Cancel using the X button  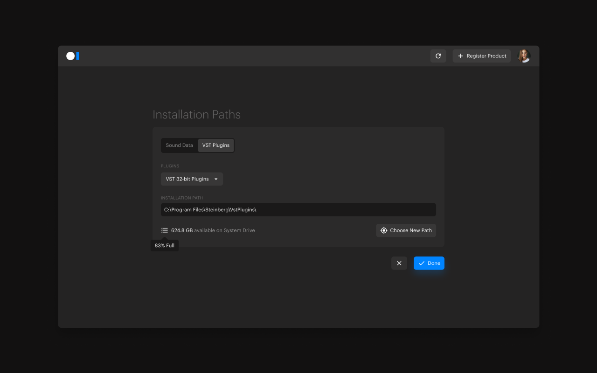[x=399, y=263]
